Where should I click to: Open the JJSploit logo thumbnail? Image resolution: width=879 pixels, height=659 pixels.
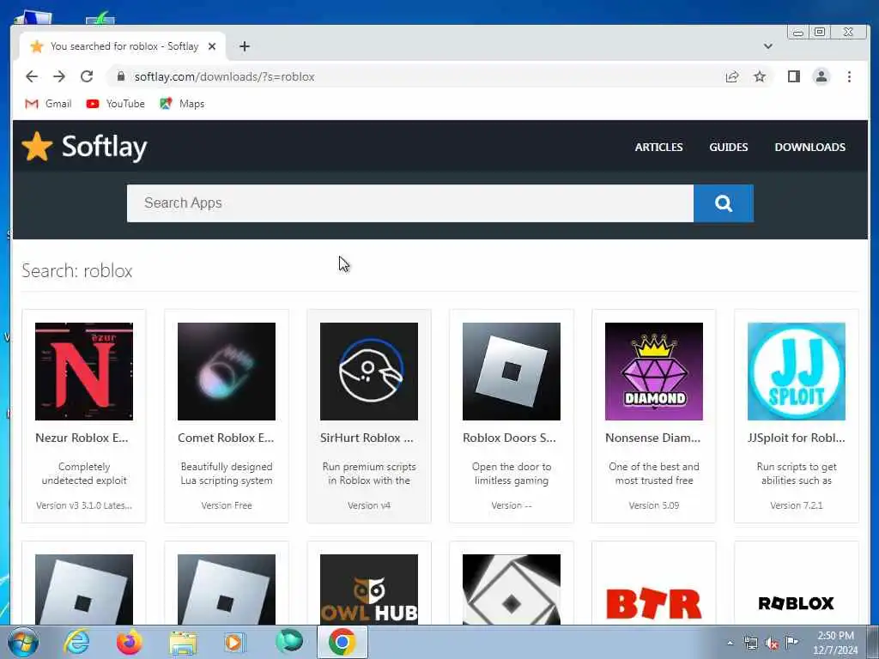click(x=796, y=371)
